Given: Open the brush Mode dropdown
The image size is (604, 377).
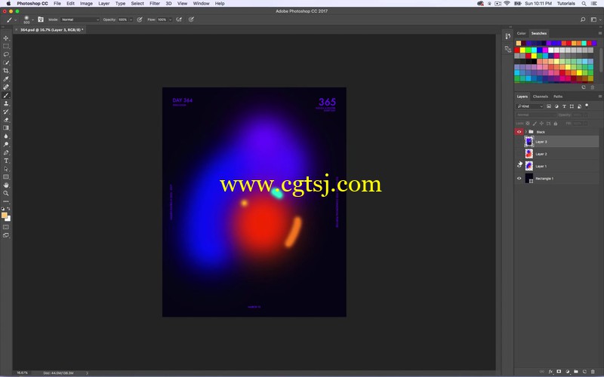Looking at the screenshot, I should click(80, 20).
